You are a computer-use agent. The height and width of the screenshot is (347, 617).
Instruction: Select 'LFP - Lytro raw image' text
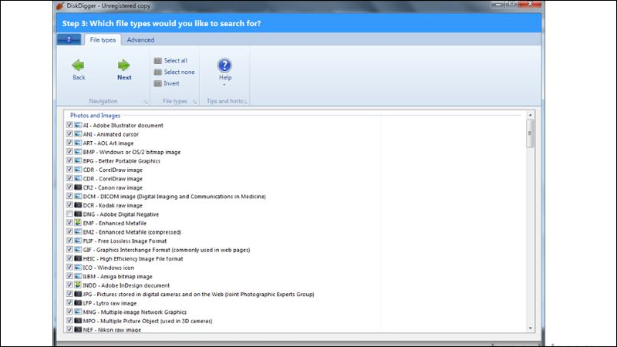(110, 303)
